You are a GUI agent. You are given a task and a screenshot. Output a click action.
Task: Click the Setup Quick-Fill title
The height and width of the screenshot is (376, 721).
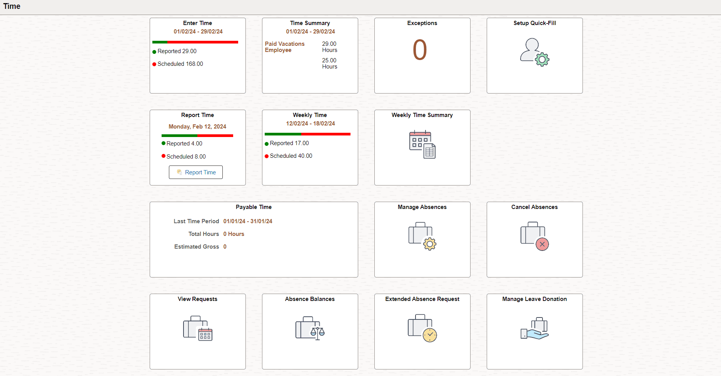[534, 23]
